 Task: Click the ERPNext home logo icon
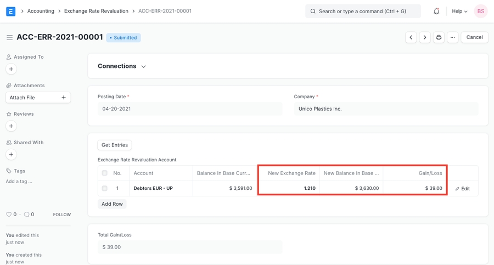point(10,11)
